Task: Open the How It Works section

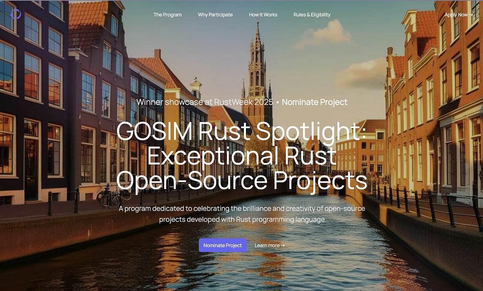Action: click(263, 14)
